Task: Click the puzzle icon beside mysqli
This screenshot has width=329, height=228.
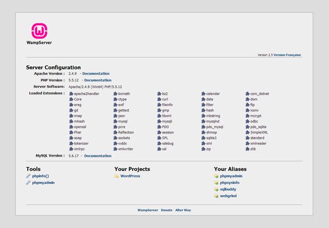Action: click(x=159, y=121)
